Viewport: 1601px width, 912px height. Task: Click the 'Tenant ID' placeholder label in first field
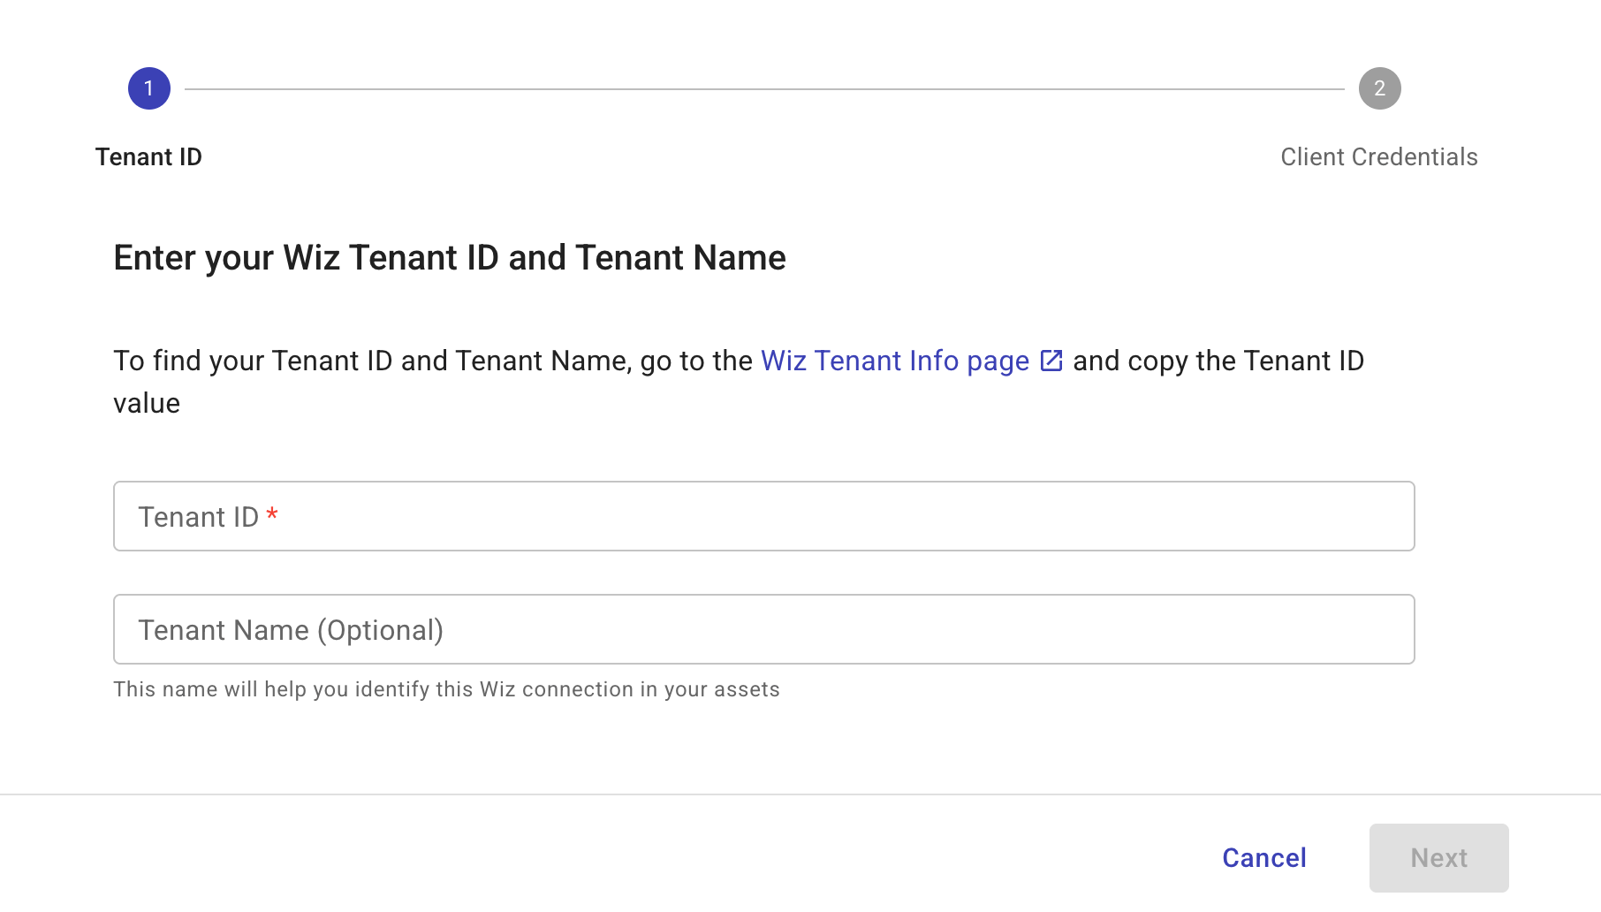(198, 517)
